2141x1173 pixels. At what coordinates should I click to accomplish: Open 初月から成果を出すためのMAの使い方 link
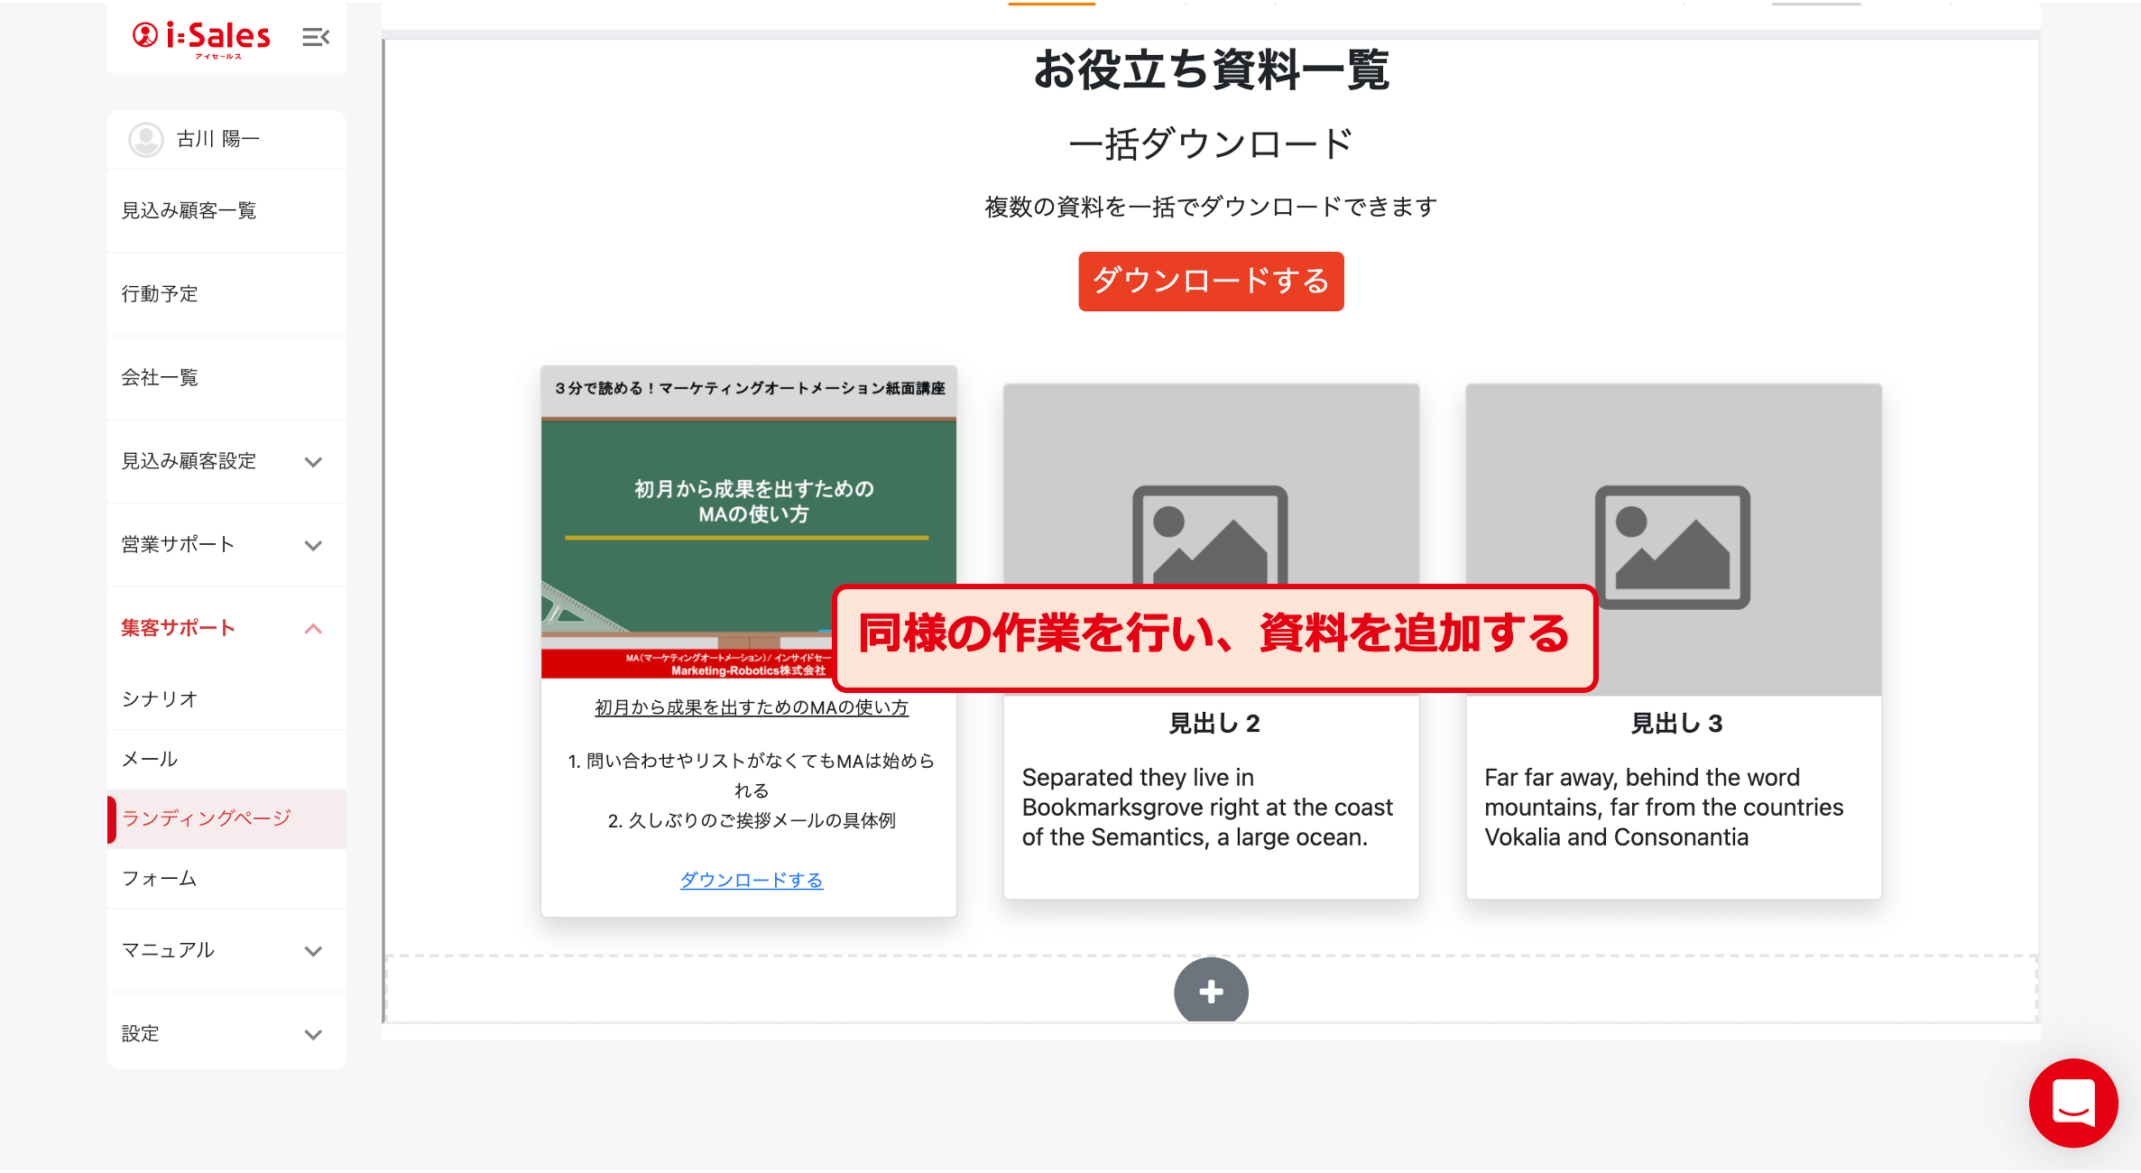(751, 707)
